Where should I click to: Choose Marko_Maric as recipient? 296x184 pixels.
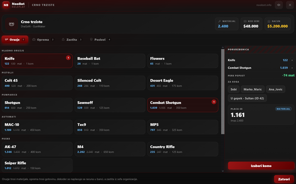tap(253, 89)
